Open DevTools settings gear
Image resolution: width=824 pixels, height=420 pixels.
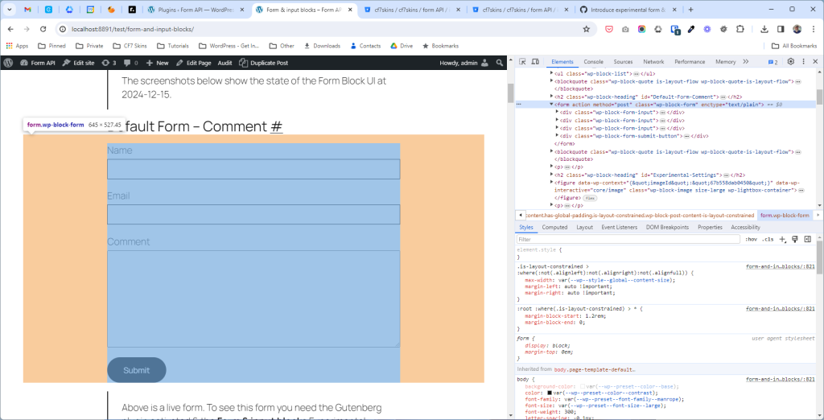tap(790, 62)
